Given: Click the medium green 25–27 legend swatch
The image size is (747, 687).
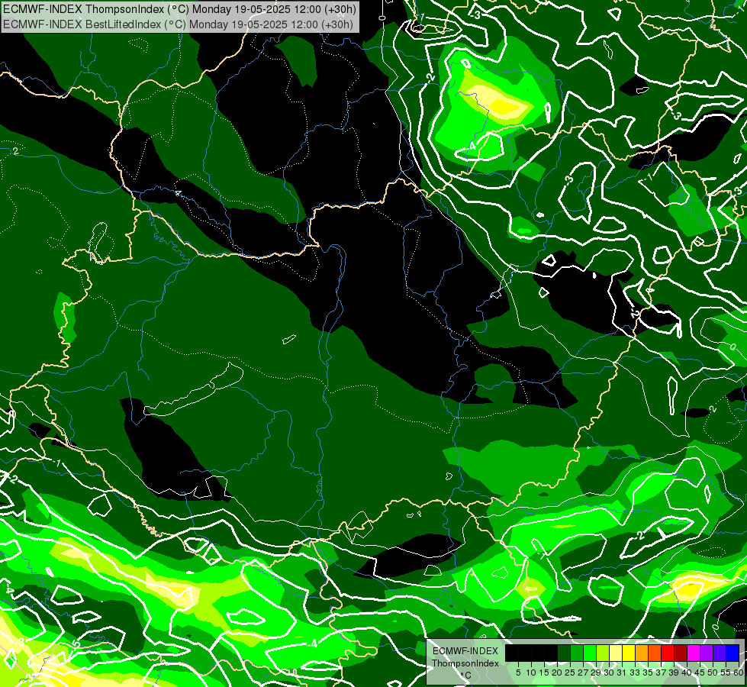Looking at the screenshot, I should tap(577, 653).
